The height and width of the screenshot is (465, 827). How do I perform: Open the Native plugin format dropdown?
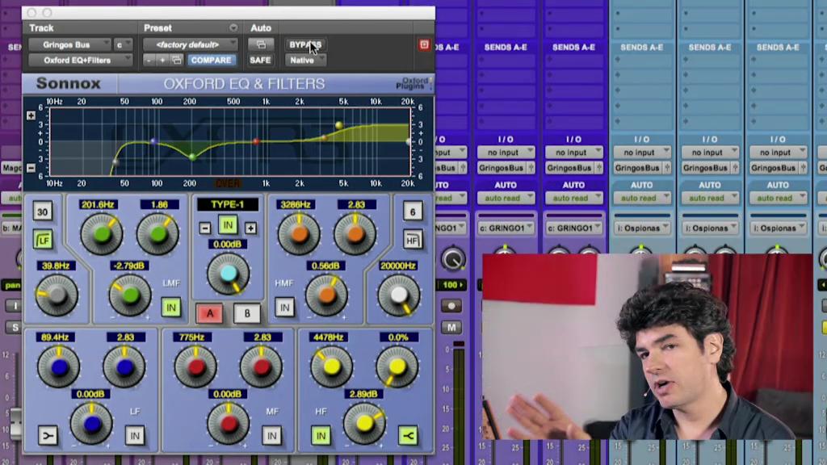point(305,60)
